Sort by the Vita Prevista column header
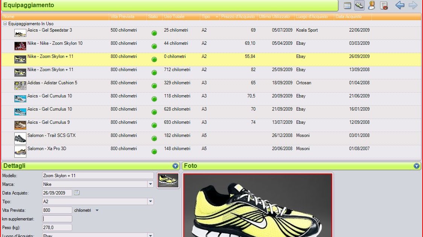 (x=128, y=17)
